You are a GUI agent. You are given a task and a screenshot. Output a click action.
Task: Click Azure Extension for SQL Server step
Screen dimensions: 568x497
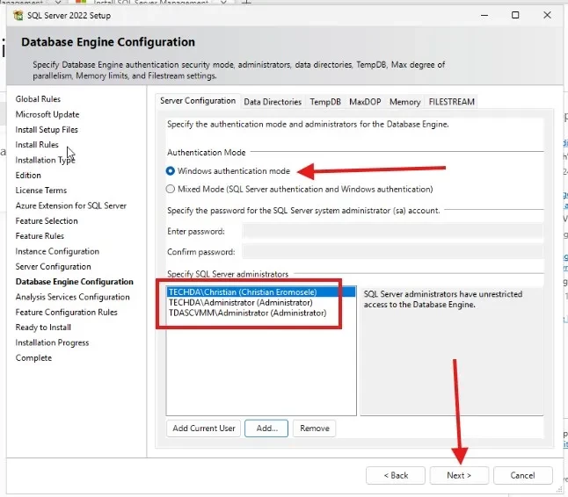(71, 205)
